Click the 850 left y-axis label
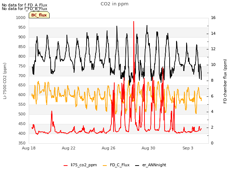Viewport: 230px width, 172px height. pos(22,47)
